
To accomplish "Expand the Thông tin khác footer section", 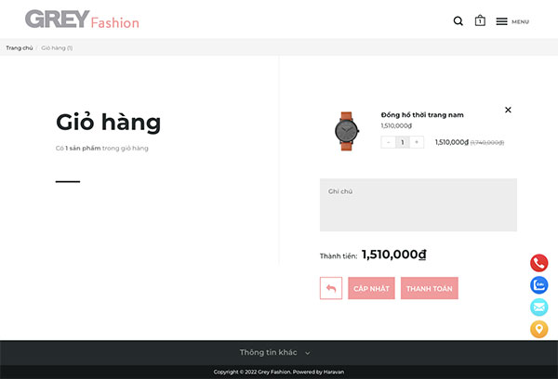I will 274,352.
